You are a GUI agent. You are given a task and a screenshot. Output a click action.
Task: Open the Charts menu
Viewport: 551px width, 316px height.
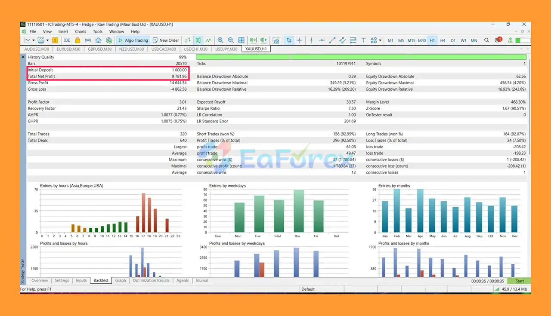click(x=80, y=31)
